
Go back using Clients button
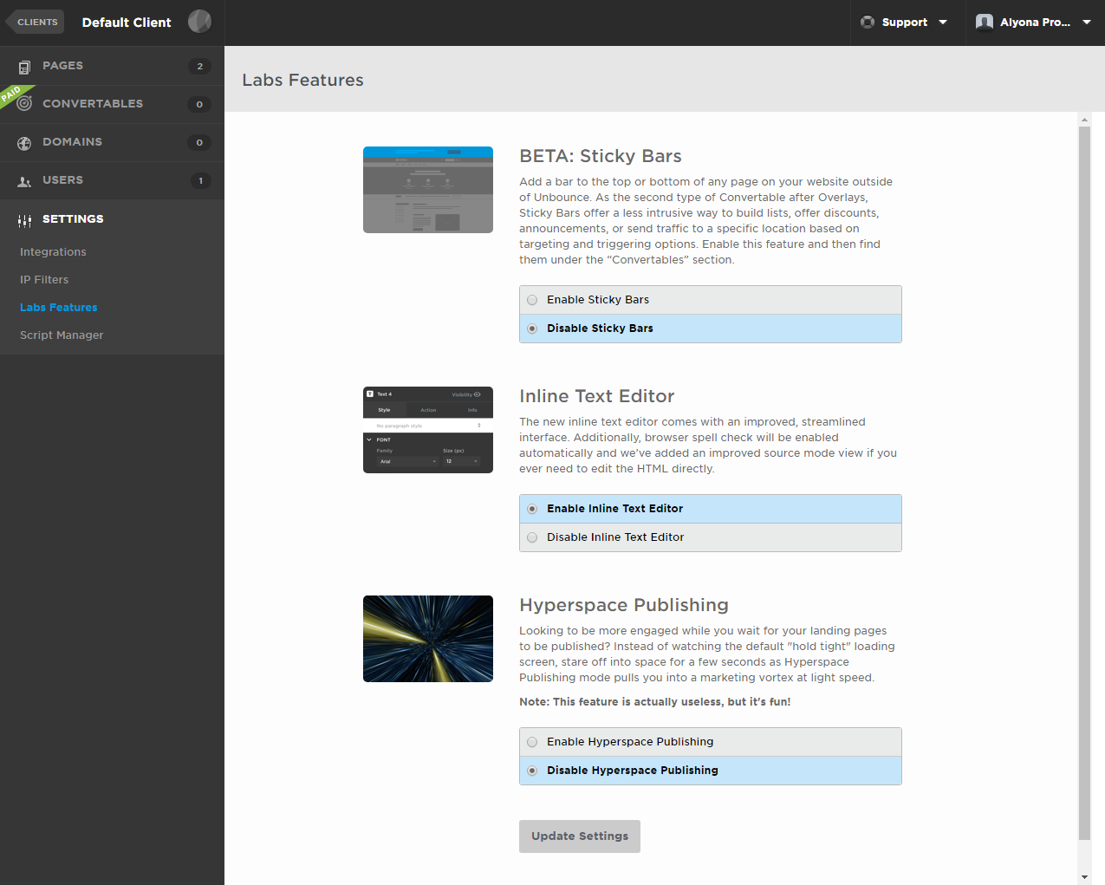click(36, 22)
